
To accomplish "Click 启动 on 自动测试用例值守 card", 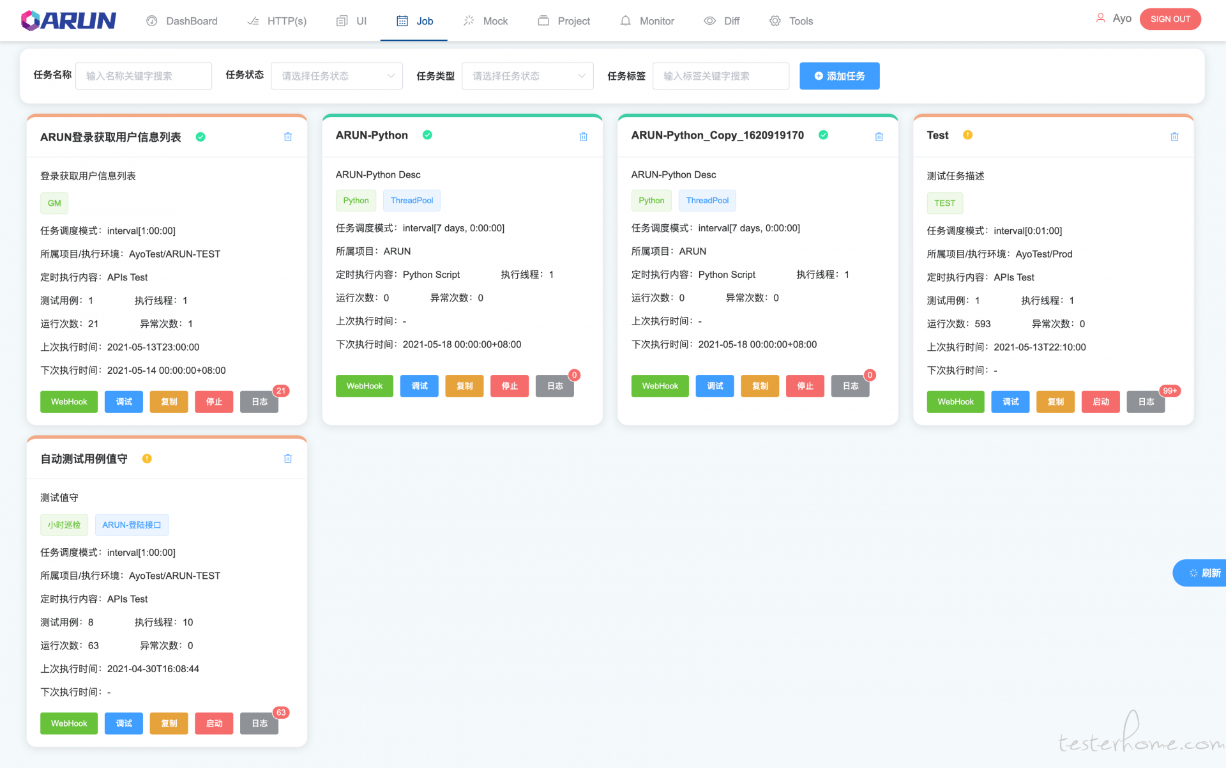I will point(215,723).
